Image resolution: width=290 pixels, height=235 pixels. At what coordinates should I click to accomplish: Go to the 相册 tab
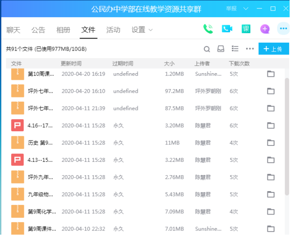pyautogui.click(x=63, y=30)
